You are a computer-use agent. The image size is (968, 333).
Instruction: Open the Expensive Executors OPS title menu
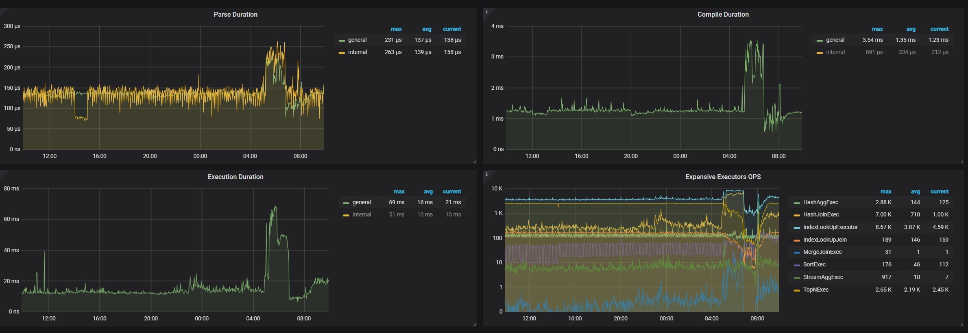[x=723, y=177]
